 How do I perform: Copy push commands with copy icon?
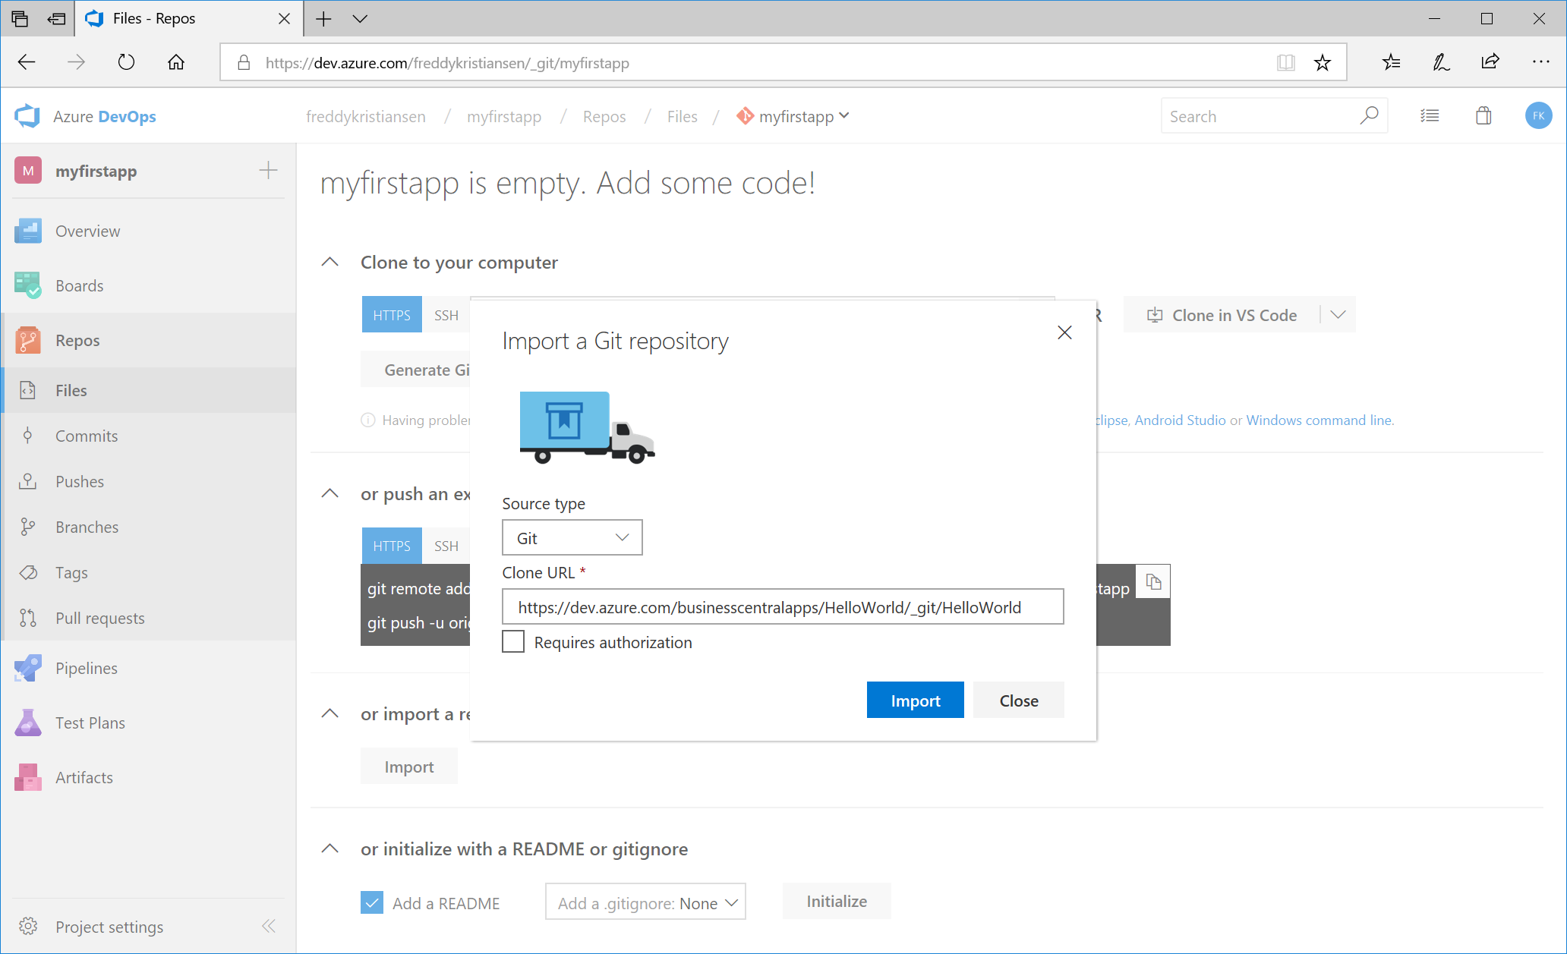(1153, 582)
